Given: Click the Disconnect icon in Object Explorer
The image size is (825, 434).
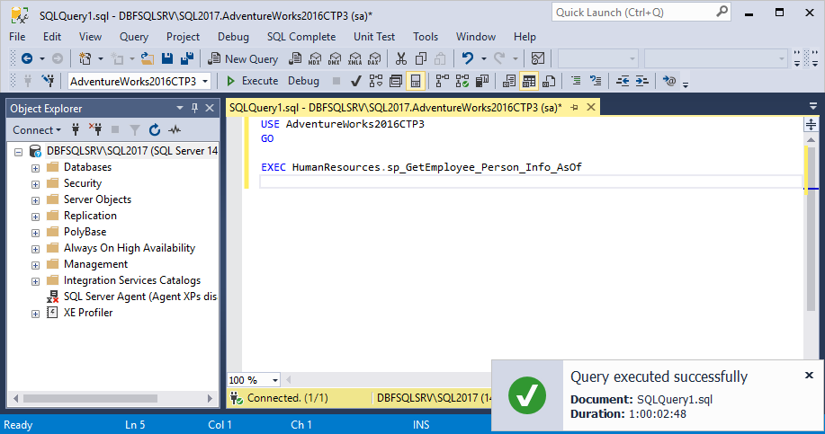Looking at the screenshot, I should tap(95, 129).
